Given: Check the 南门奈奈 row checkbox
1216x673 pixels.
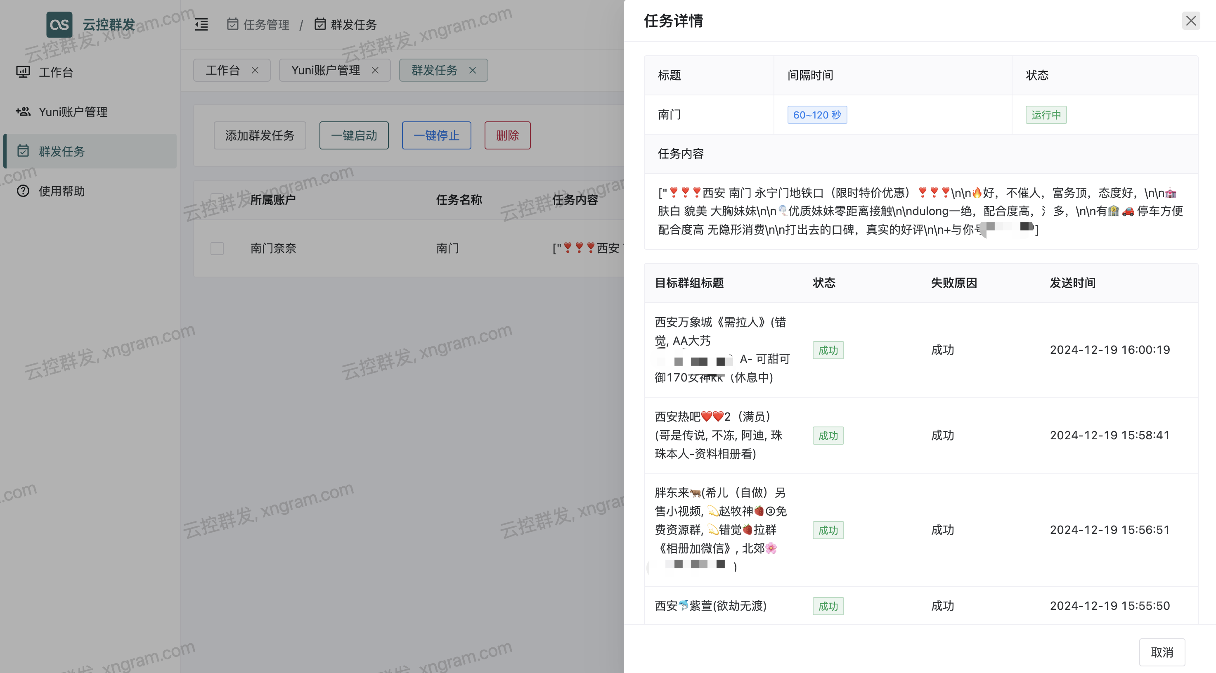Looking at the screenshot, I should [217, 249].
